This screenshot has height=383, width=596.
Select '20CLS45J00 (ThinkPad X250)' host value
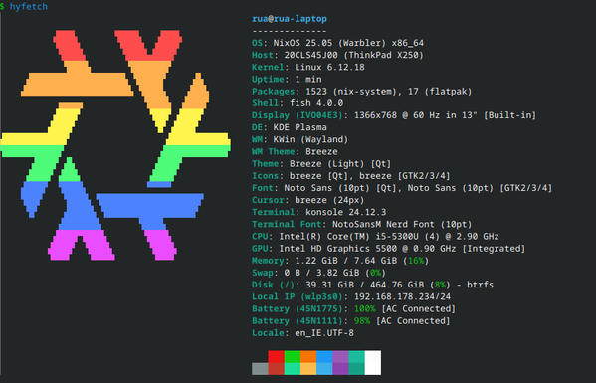353,55
